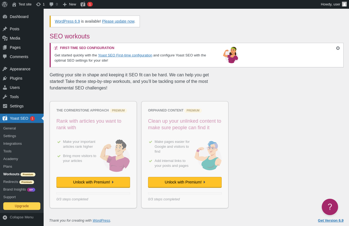Image resolution: width=349 pixels, height=226 pixels.
Task: Click the WordPress link in footer
Action: pyautogui.click(x=101, y=220)
